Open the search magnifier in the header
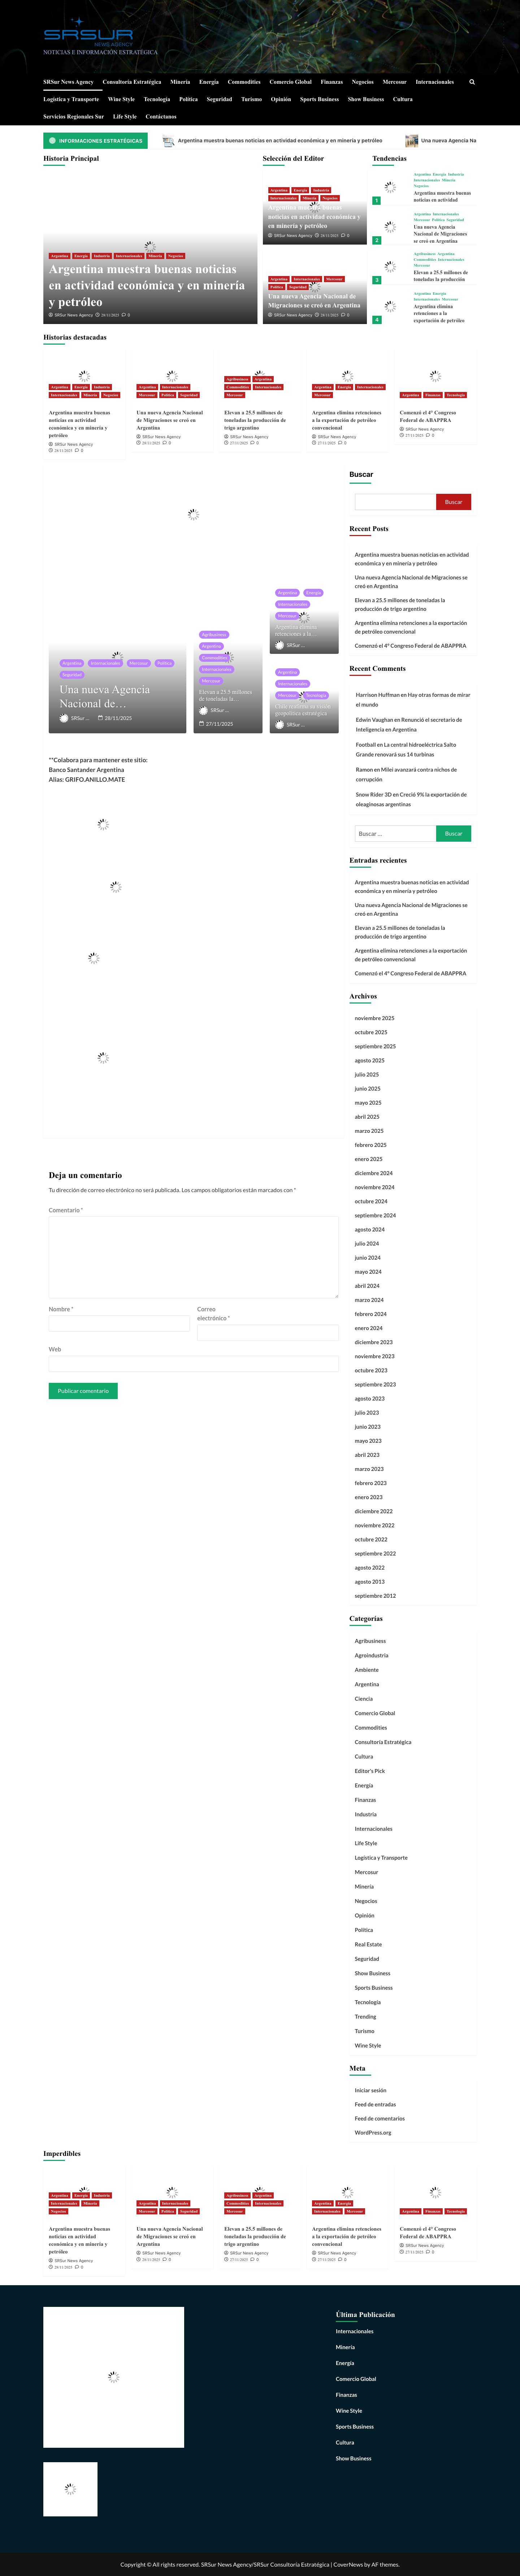The width and height of the screenshot is (520, 2576). tap(471, 82)
